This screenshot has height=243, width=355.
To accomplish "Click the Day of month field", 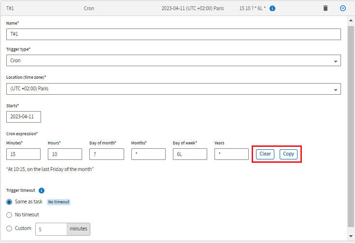I will coord(107,154).
